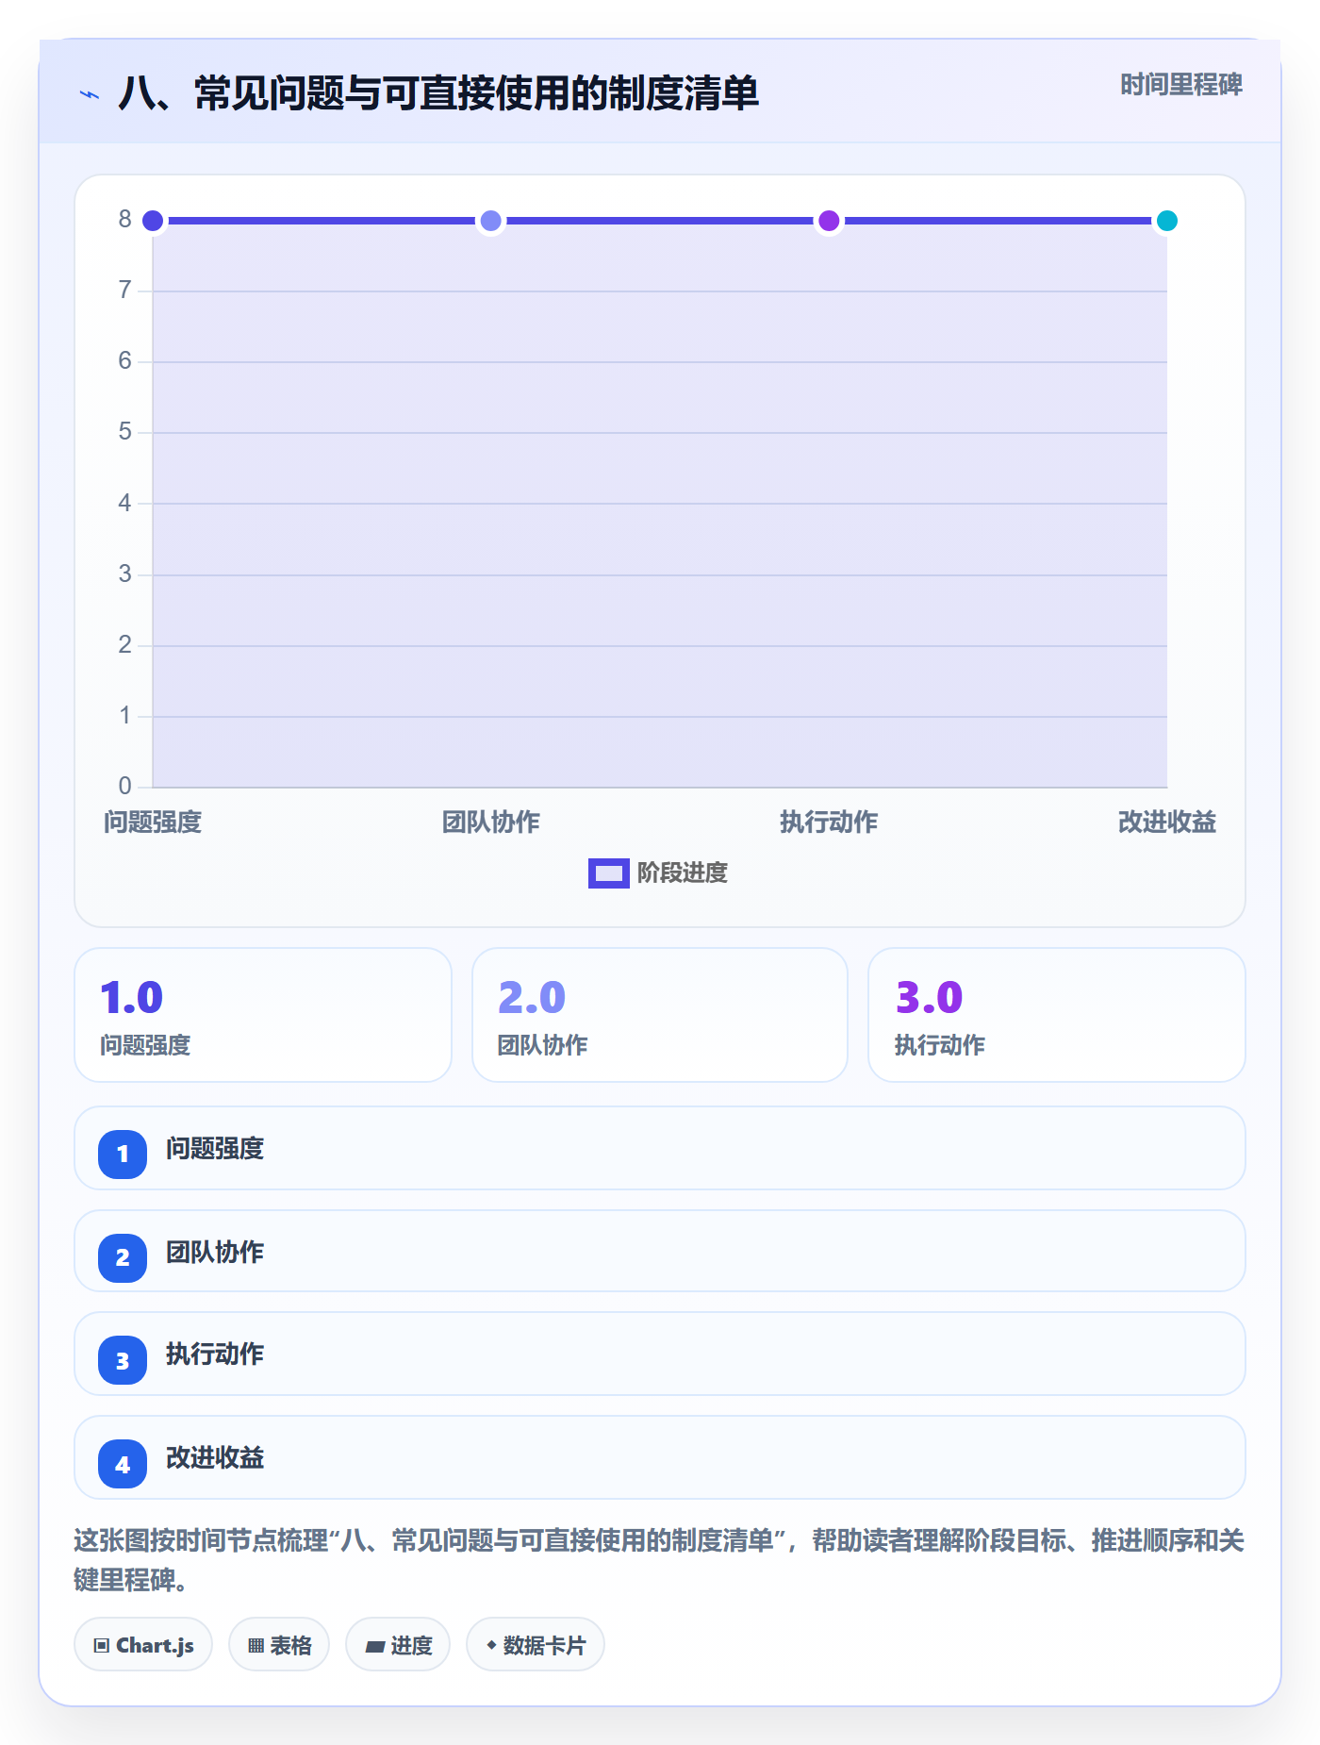Toggle the 阶段进度 legend dataset visibility
The image size is (1320, 1745).
[658, 873]
